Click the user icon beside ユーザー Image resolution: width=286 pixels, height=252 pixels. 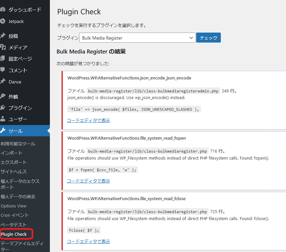(x=2, y=119)
